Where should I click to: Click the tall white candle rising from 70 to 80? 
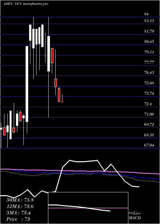[27, 84]
